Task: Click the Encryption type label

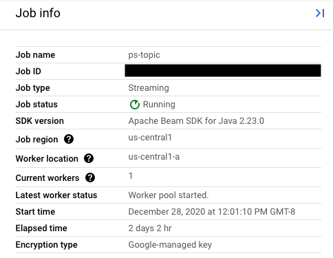Action: coord(47,245)
